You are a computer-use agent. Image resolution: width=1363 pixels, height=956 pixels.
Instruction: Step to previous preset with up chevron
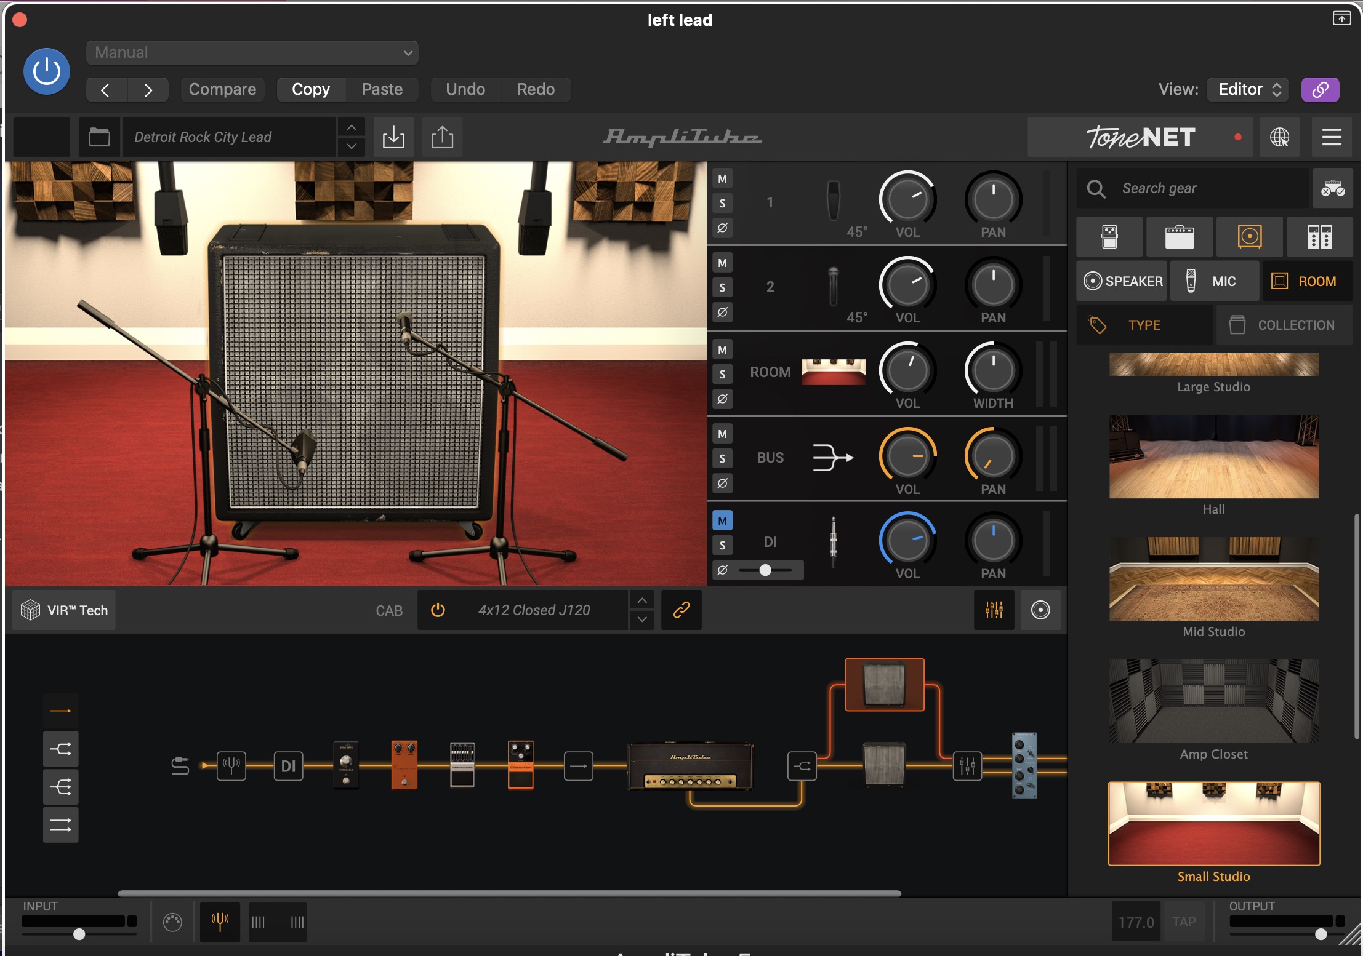(x=352, y=127)
